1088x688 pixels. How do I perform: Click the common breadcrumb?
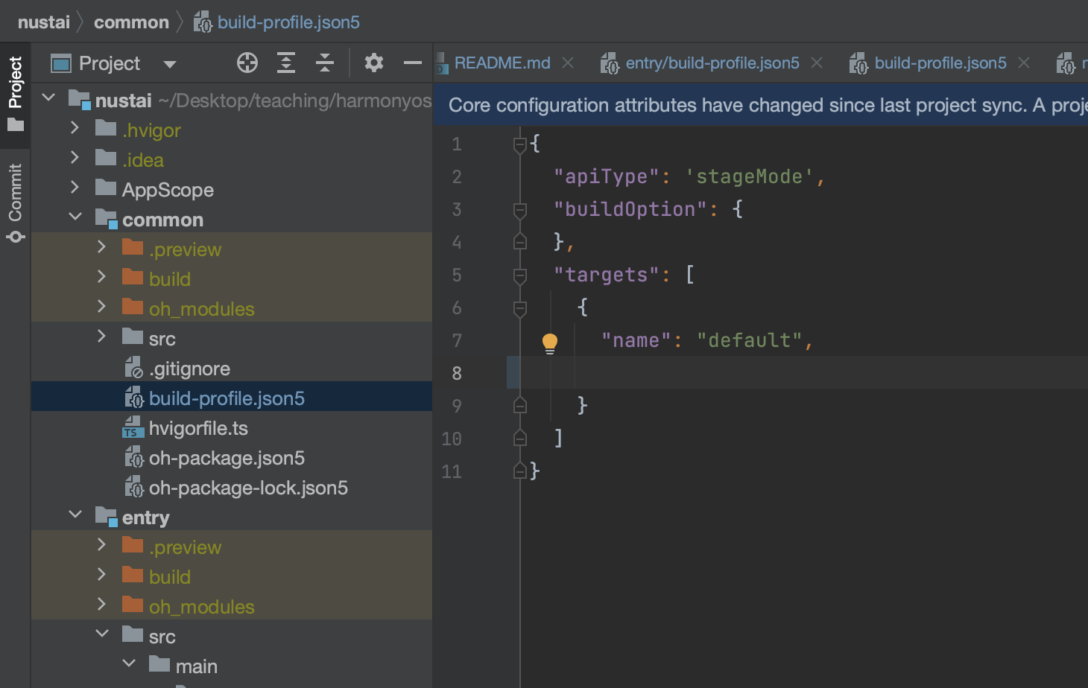click(x=131, y=22)
